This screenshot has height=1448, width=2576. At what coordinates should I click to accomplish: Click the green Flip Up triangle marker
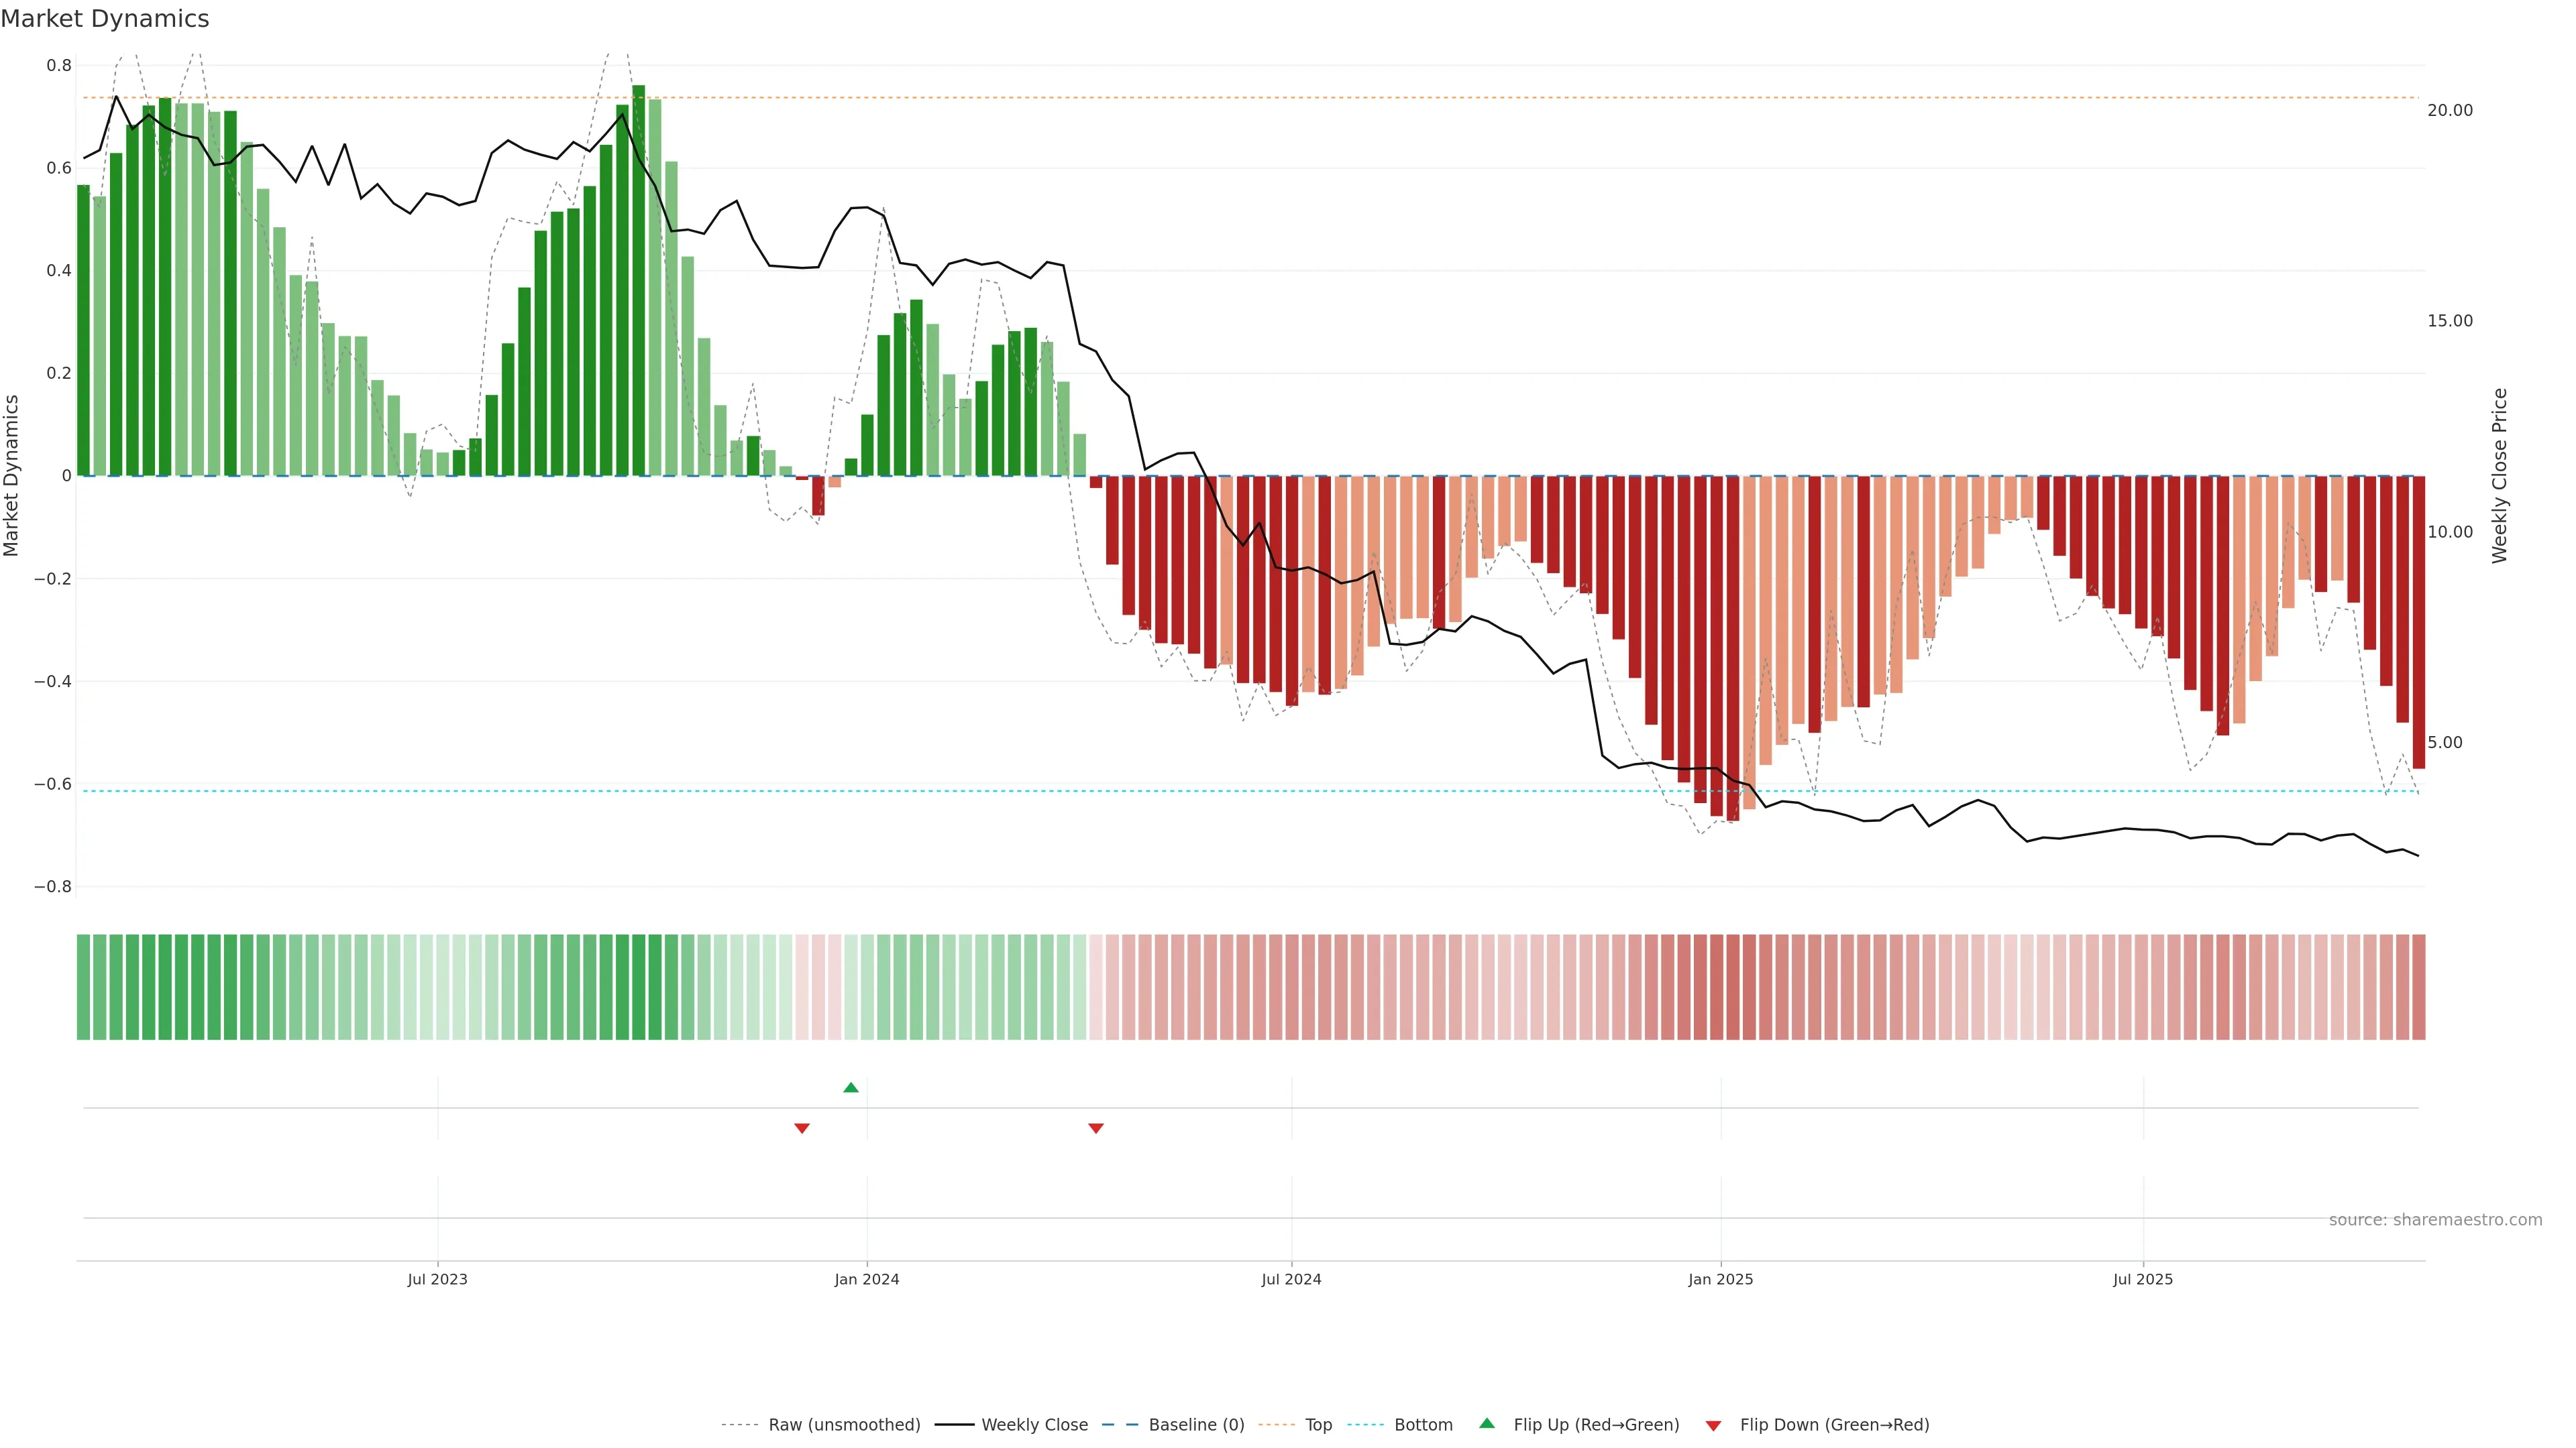pos(851,1087)
